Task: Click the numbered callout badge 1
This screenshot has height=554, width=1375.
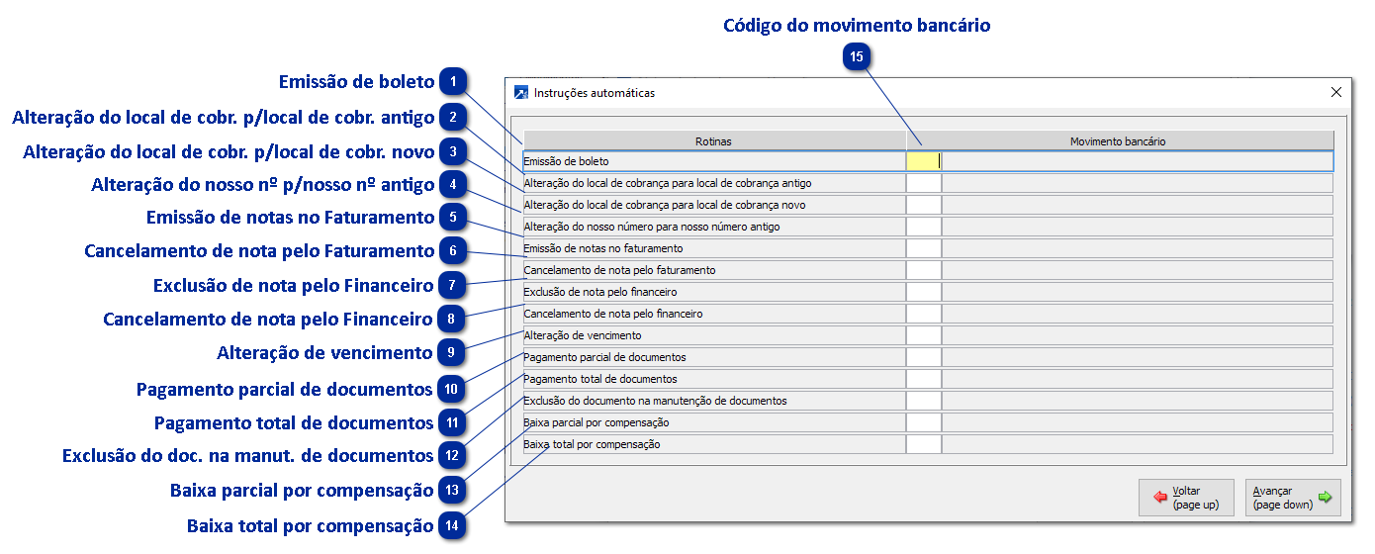Action: coord(452,81)
